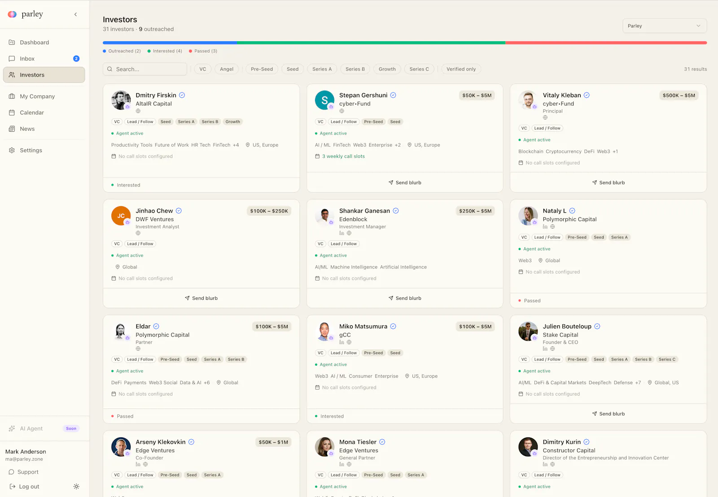The image size is (718, 497).
Task: Open Shankar Ganesan's website globe icon
Action: point(349,233)
